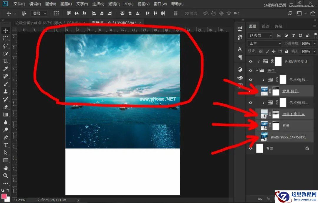Select the Zoom tool

click(6, 176)
